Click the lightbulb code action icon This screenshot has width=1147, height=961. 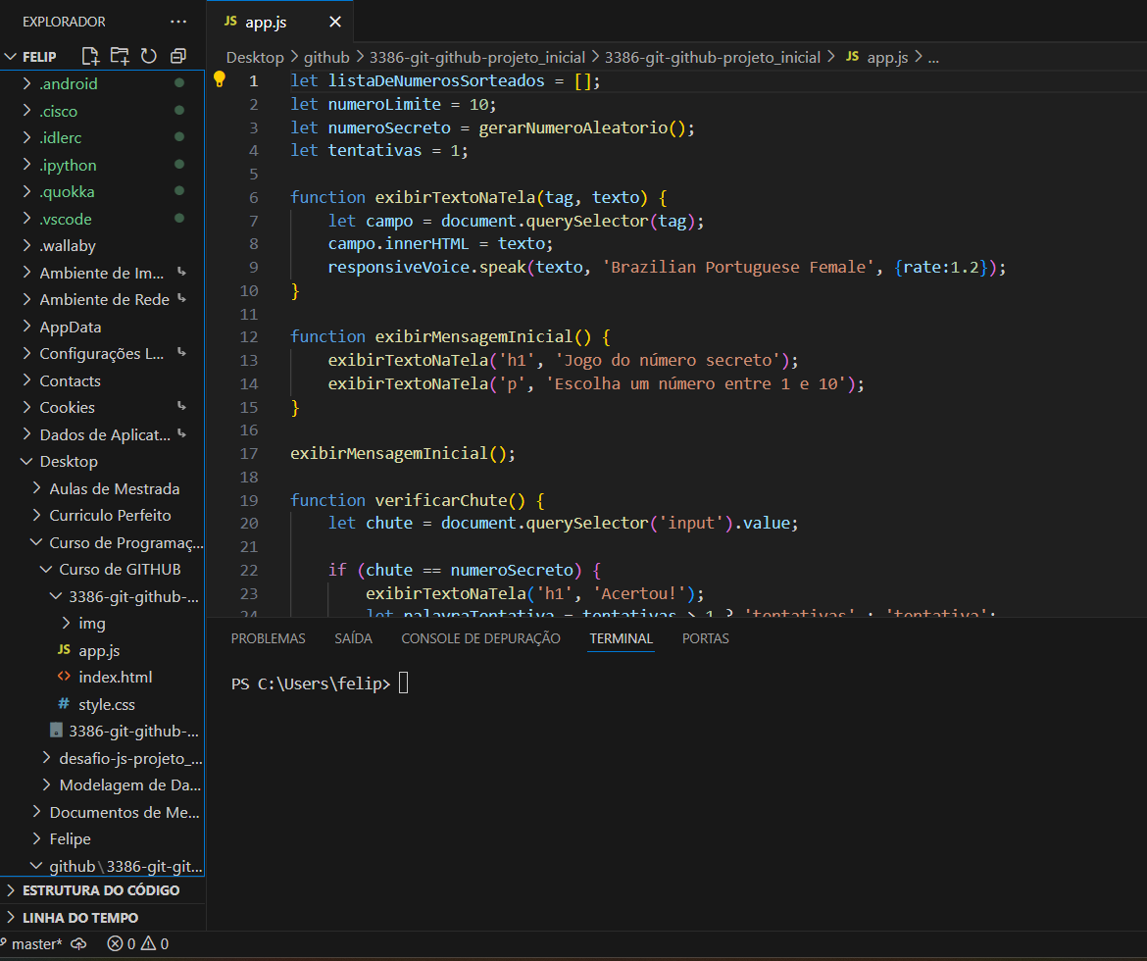[x=219, y=79]
